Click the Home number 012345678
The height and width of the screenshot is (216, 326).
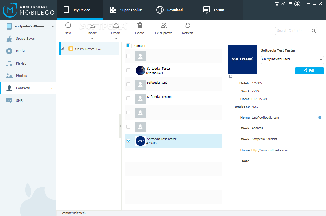259,99
